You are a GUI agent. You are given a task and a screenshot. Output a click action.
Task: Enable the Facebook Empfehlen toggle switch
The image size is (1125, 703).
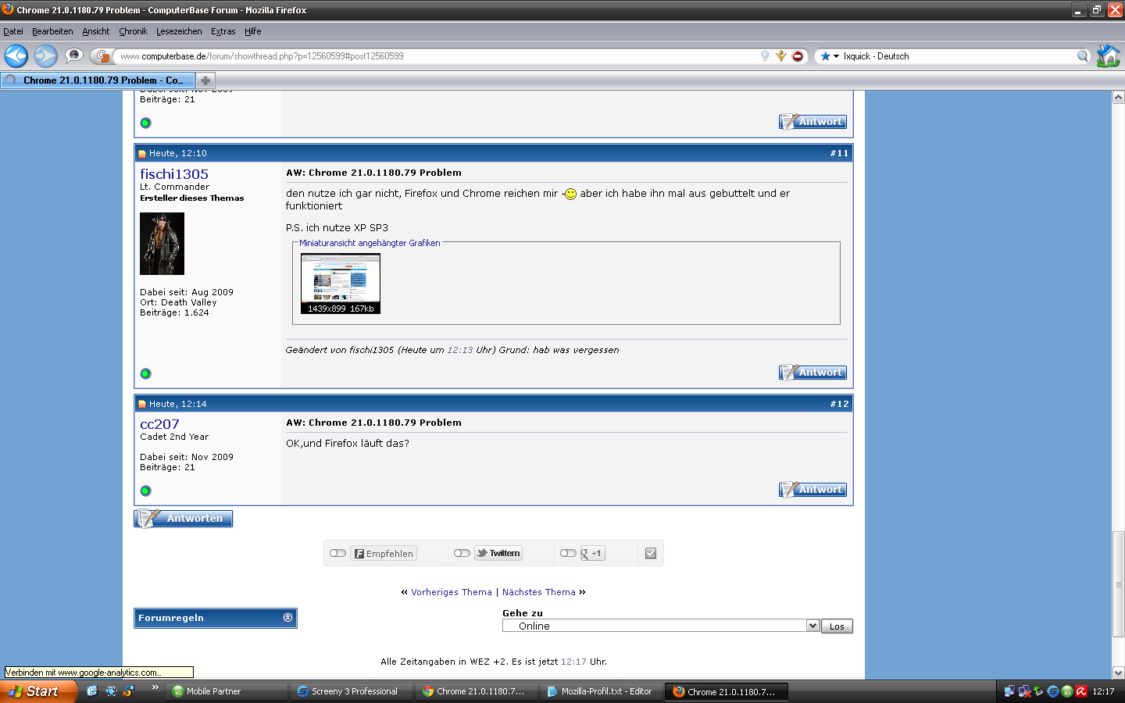point(337,553)
